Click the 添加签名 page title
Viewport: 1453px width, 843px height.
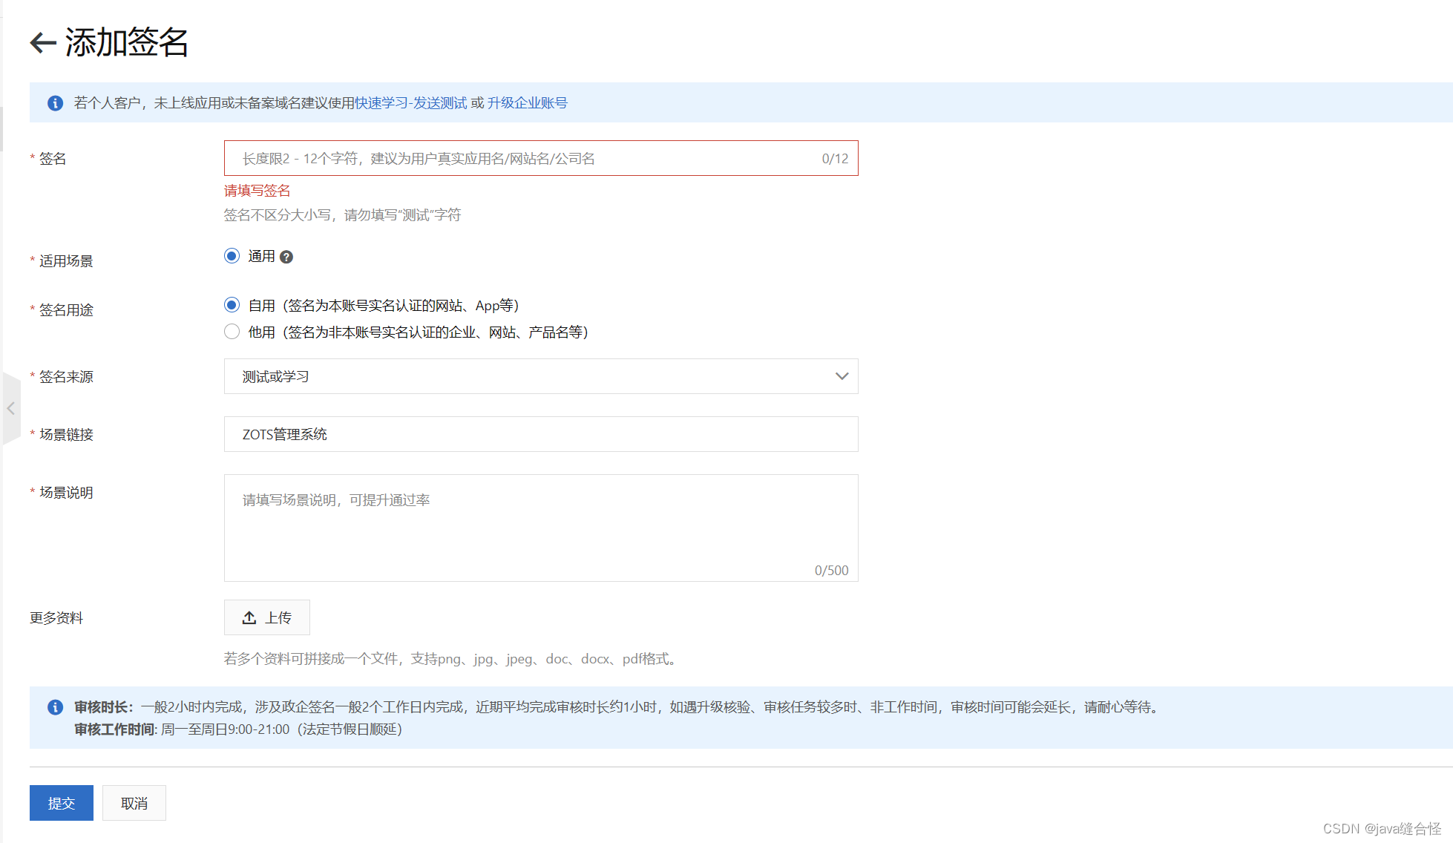click(127, 42)
